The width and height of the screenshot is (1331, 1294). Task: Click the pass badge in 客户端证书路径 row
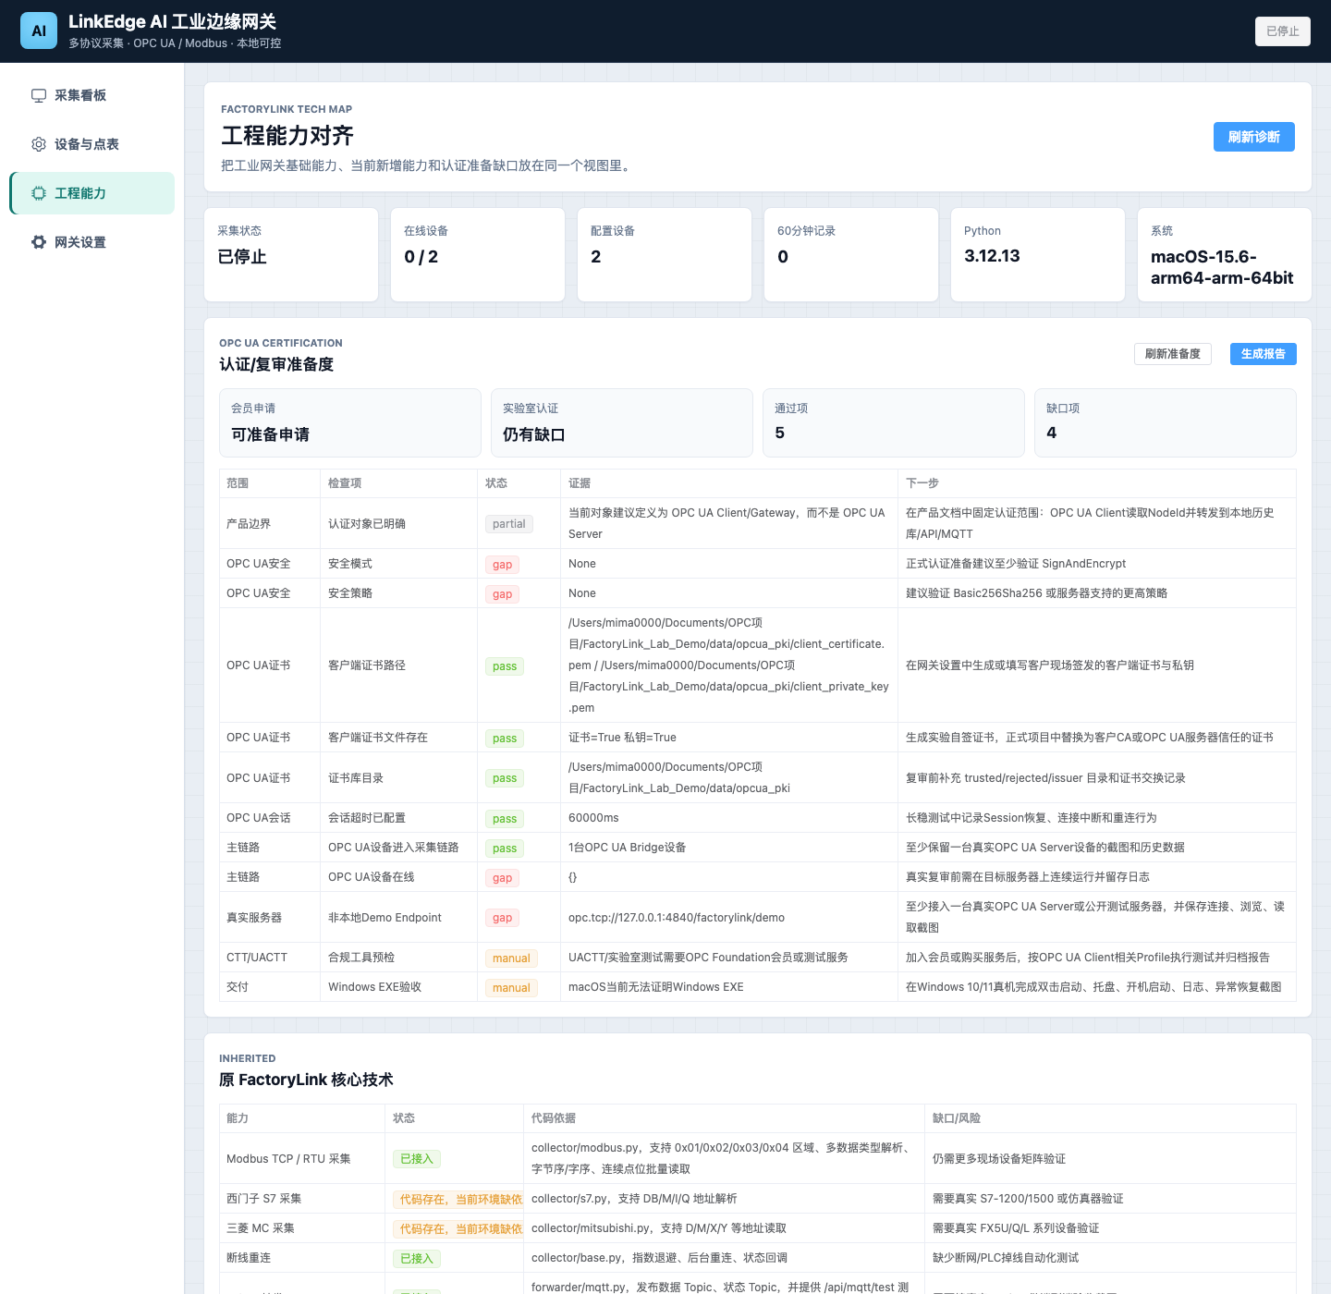click(505, 666)
